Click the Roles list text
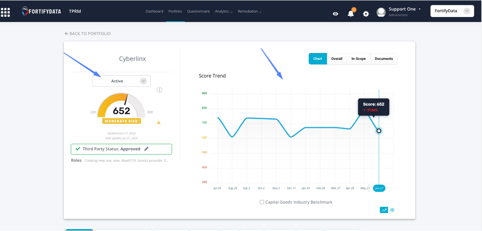The width and height of the screenshot is (482, 231). pyautogui.click(x=127, y=160)
